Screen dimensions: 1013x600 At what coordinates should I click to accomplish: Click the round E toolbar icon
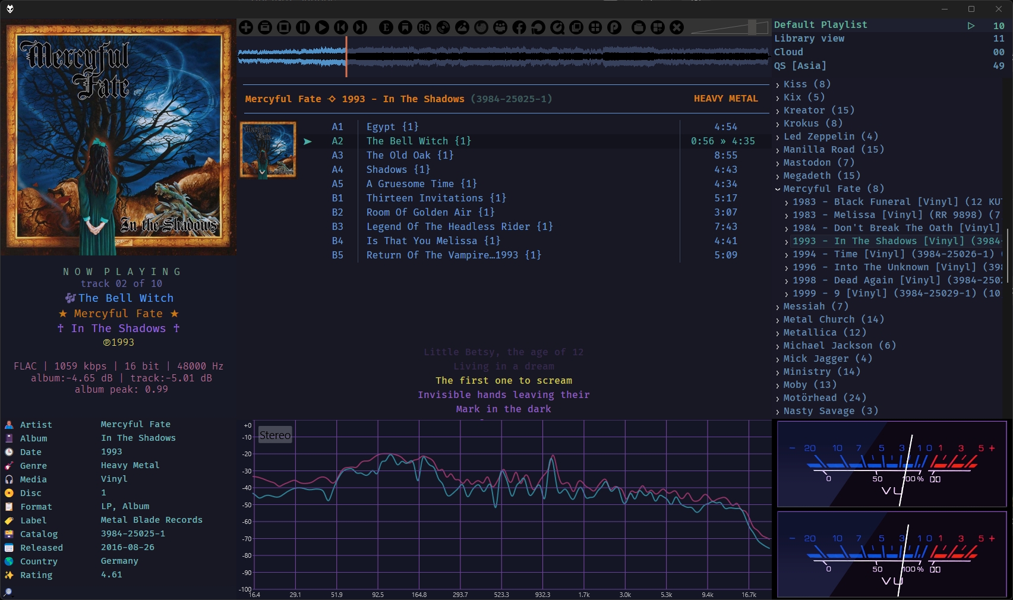[386, 27]
